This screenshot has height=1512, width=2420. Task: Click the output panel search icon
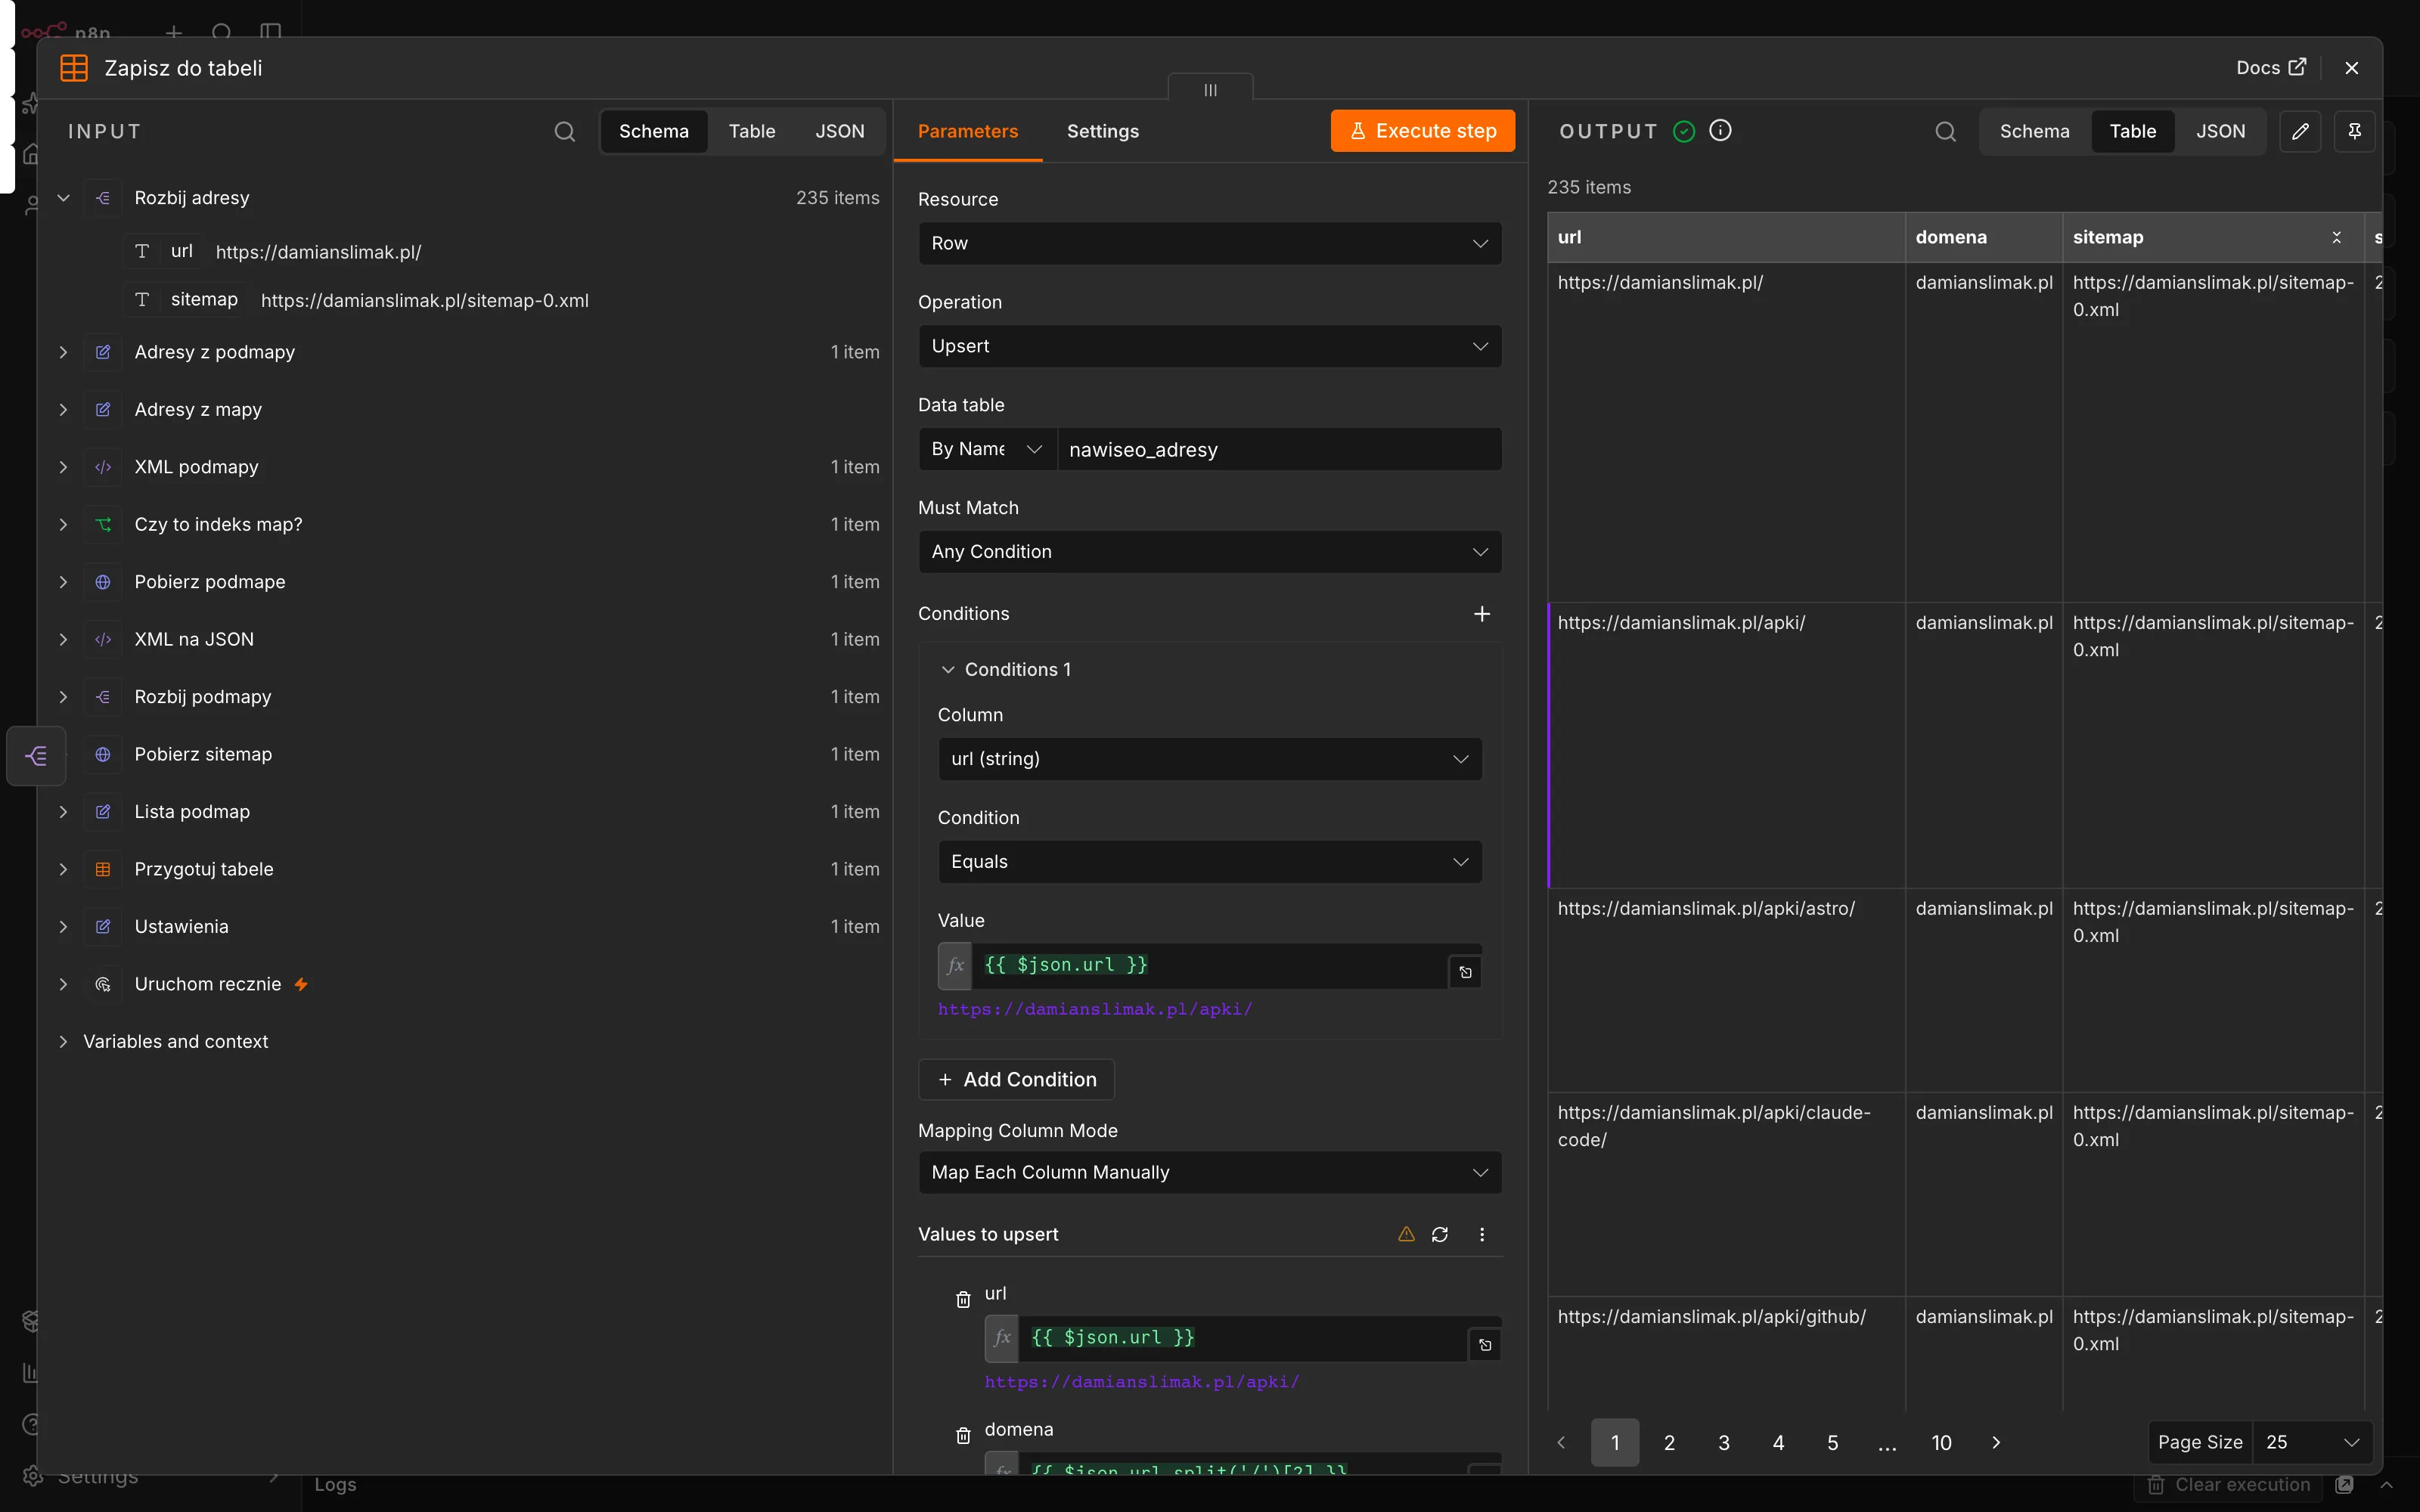[x=1945, y=131]
